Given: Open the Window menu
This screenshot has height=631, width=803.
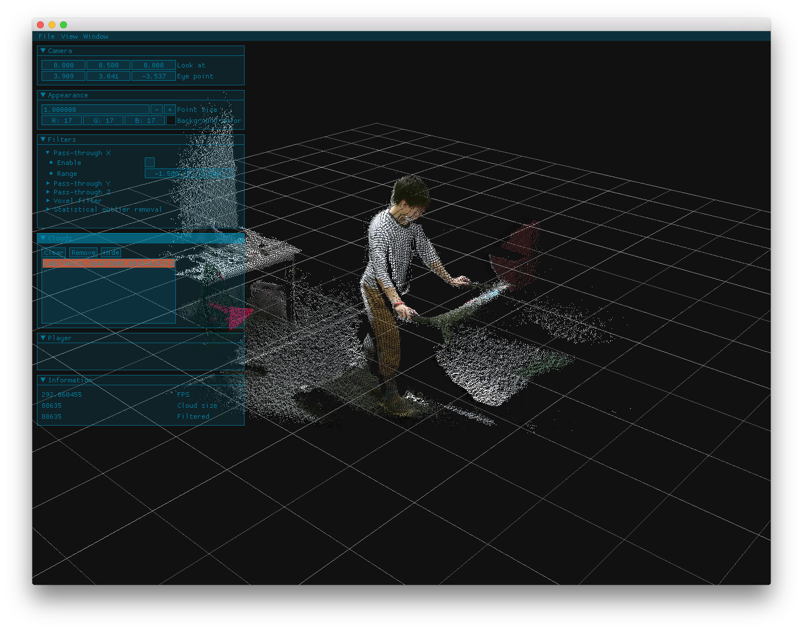Looking at the screenshot, I should (x=96, y=36).
